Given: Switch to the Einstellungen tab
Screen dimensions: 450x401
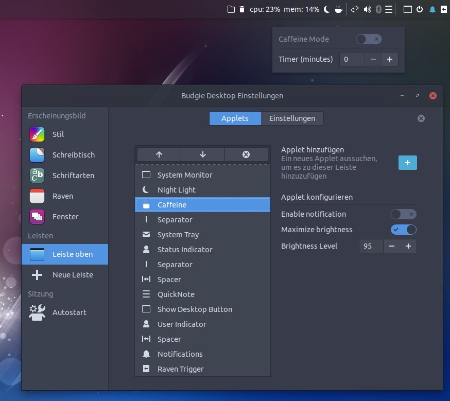Looking at the screenshot, I should click(x=292, y=118).
